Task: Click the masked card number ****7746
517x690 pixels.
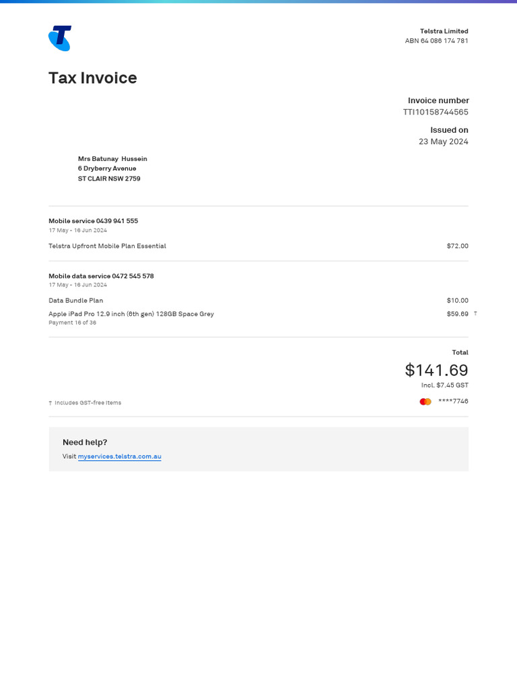Action: pyautogui.click(x=453, y=402)
